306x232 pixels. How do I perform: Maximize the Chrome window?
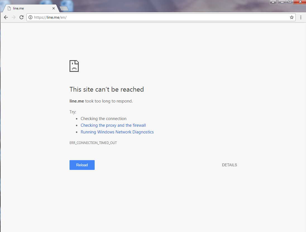(x=290, y=2)
